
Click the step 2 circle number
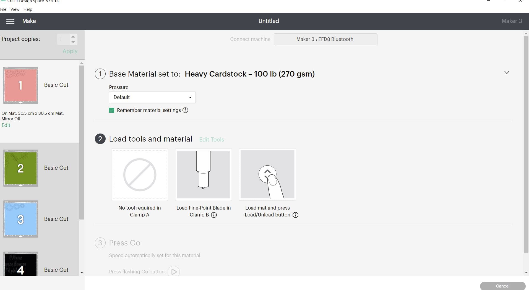(100, 139)
